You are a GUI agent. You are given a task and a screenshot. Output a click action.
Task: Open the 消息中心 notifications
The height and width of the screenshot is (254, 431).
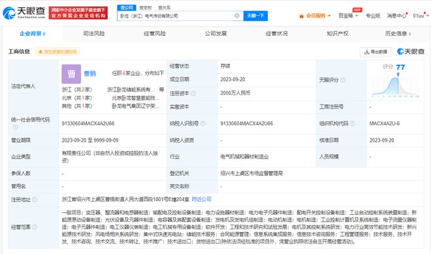coord(396,16)
